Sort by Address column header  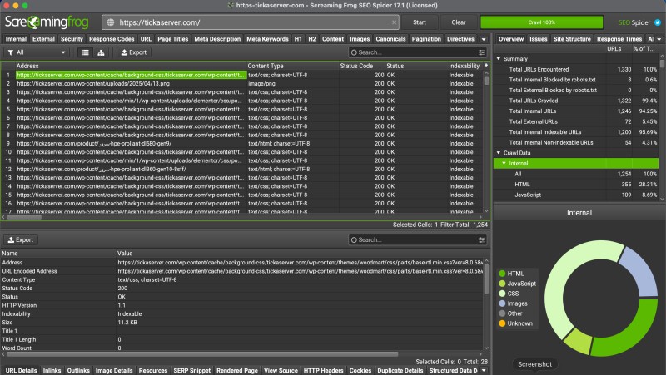click(131, 66)
